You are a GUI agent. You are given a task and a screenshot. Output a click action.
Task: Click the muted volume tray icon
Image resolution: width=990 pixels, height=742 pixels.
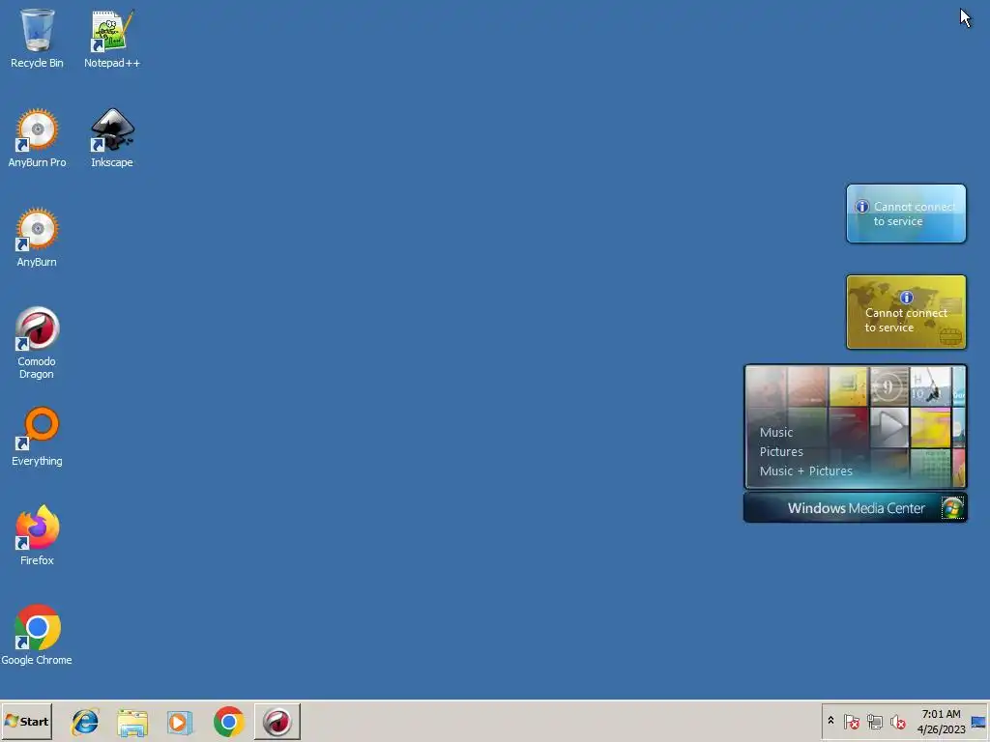[x=897, y=721]
